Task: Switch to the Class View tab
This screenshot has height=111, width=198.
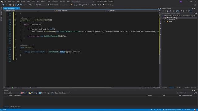Action: click(x=187, y=88)
